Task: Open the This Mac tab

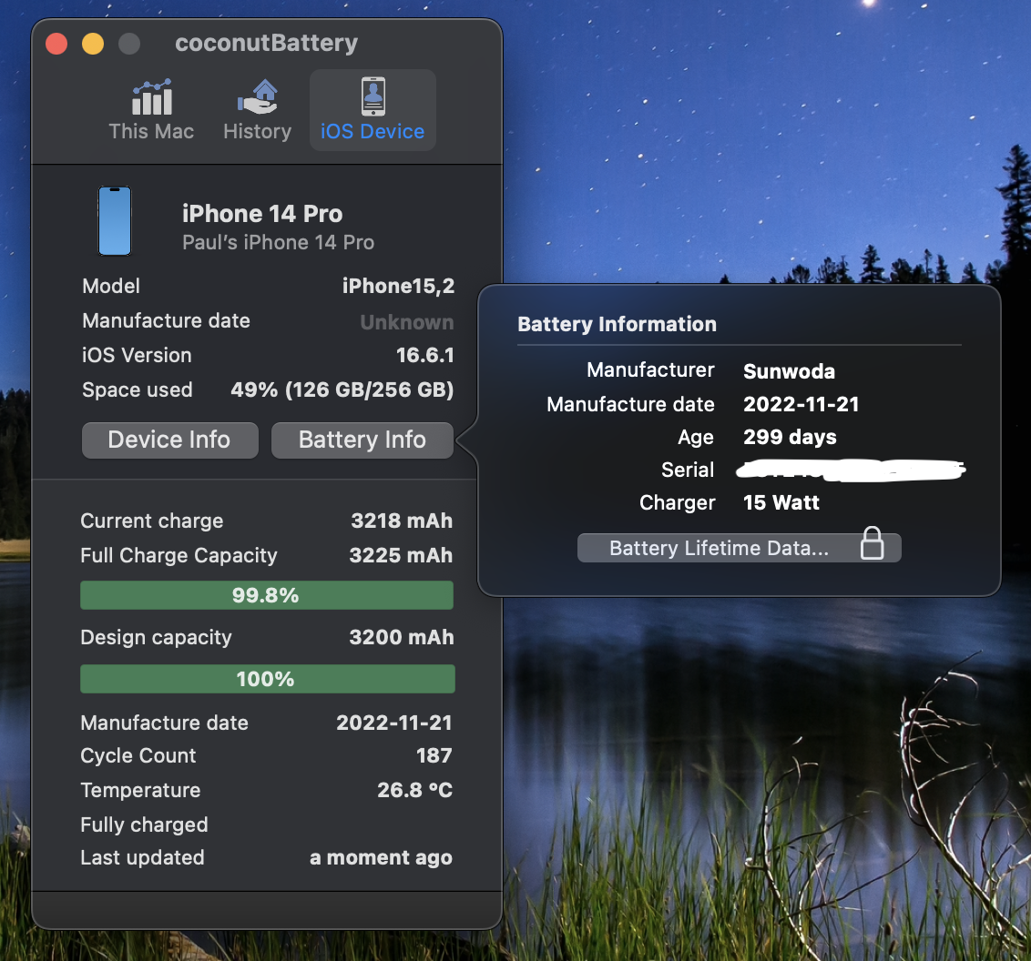Action: pos(151,110)
